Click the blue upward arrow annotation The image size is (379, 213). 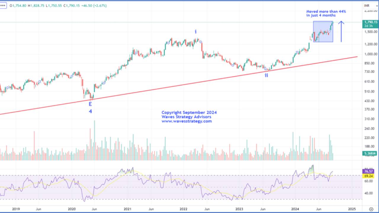click(x=341, y=31)
